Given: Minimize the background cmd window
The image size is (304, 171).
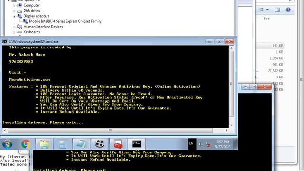Looking at the screenshot, I should tap(246, 87).
